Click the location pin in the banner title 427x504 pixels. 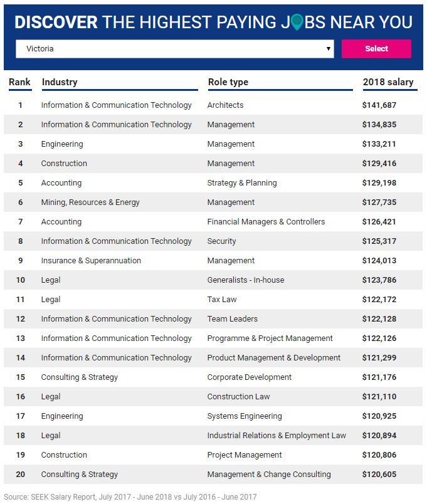pos(297,22)
